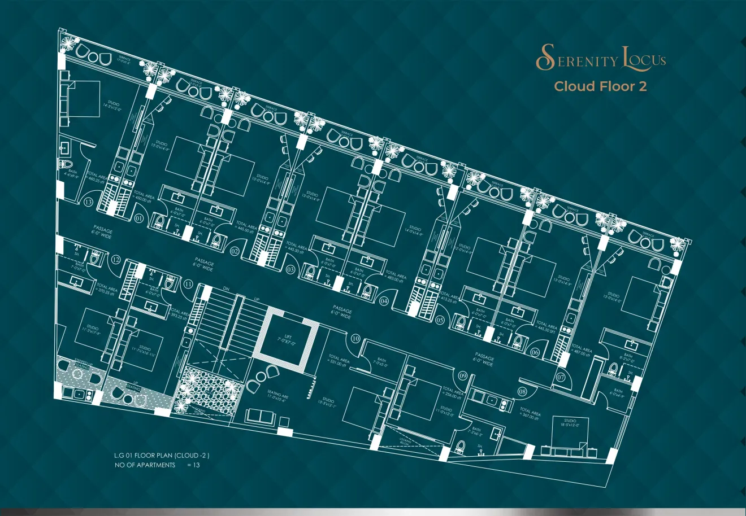The height and width of the screenshot is (516, 746).
Task: Select the 413.25 sft total area label
Action: coord(450,296)
